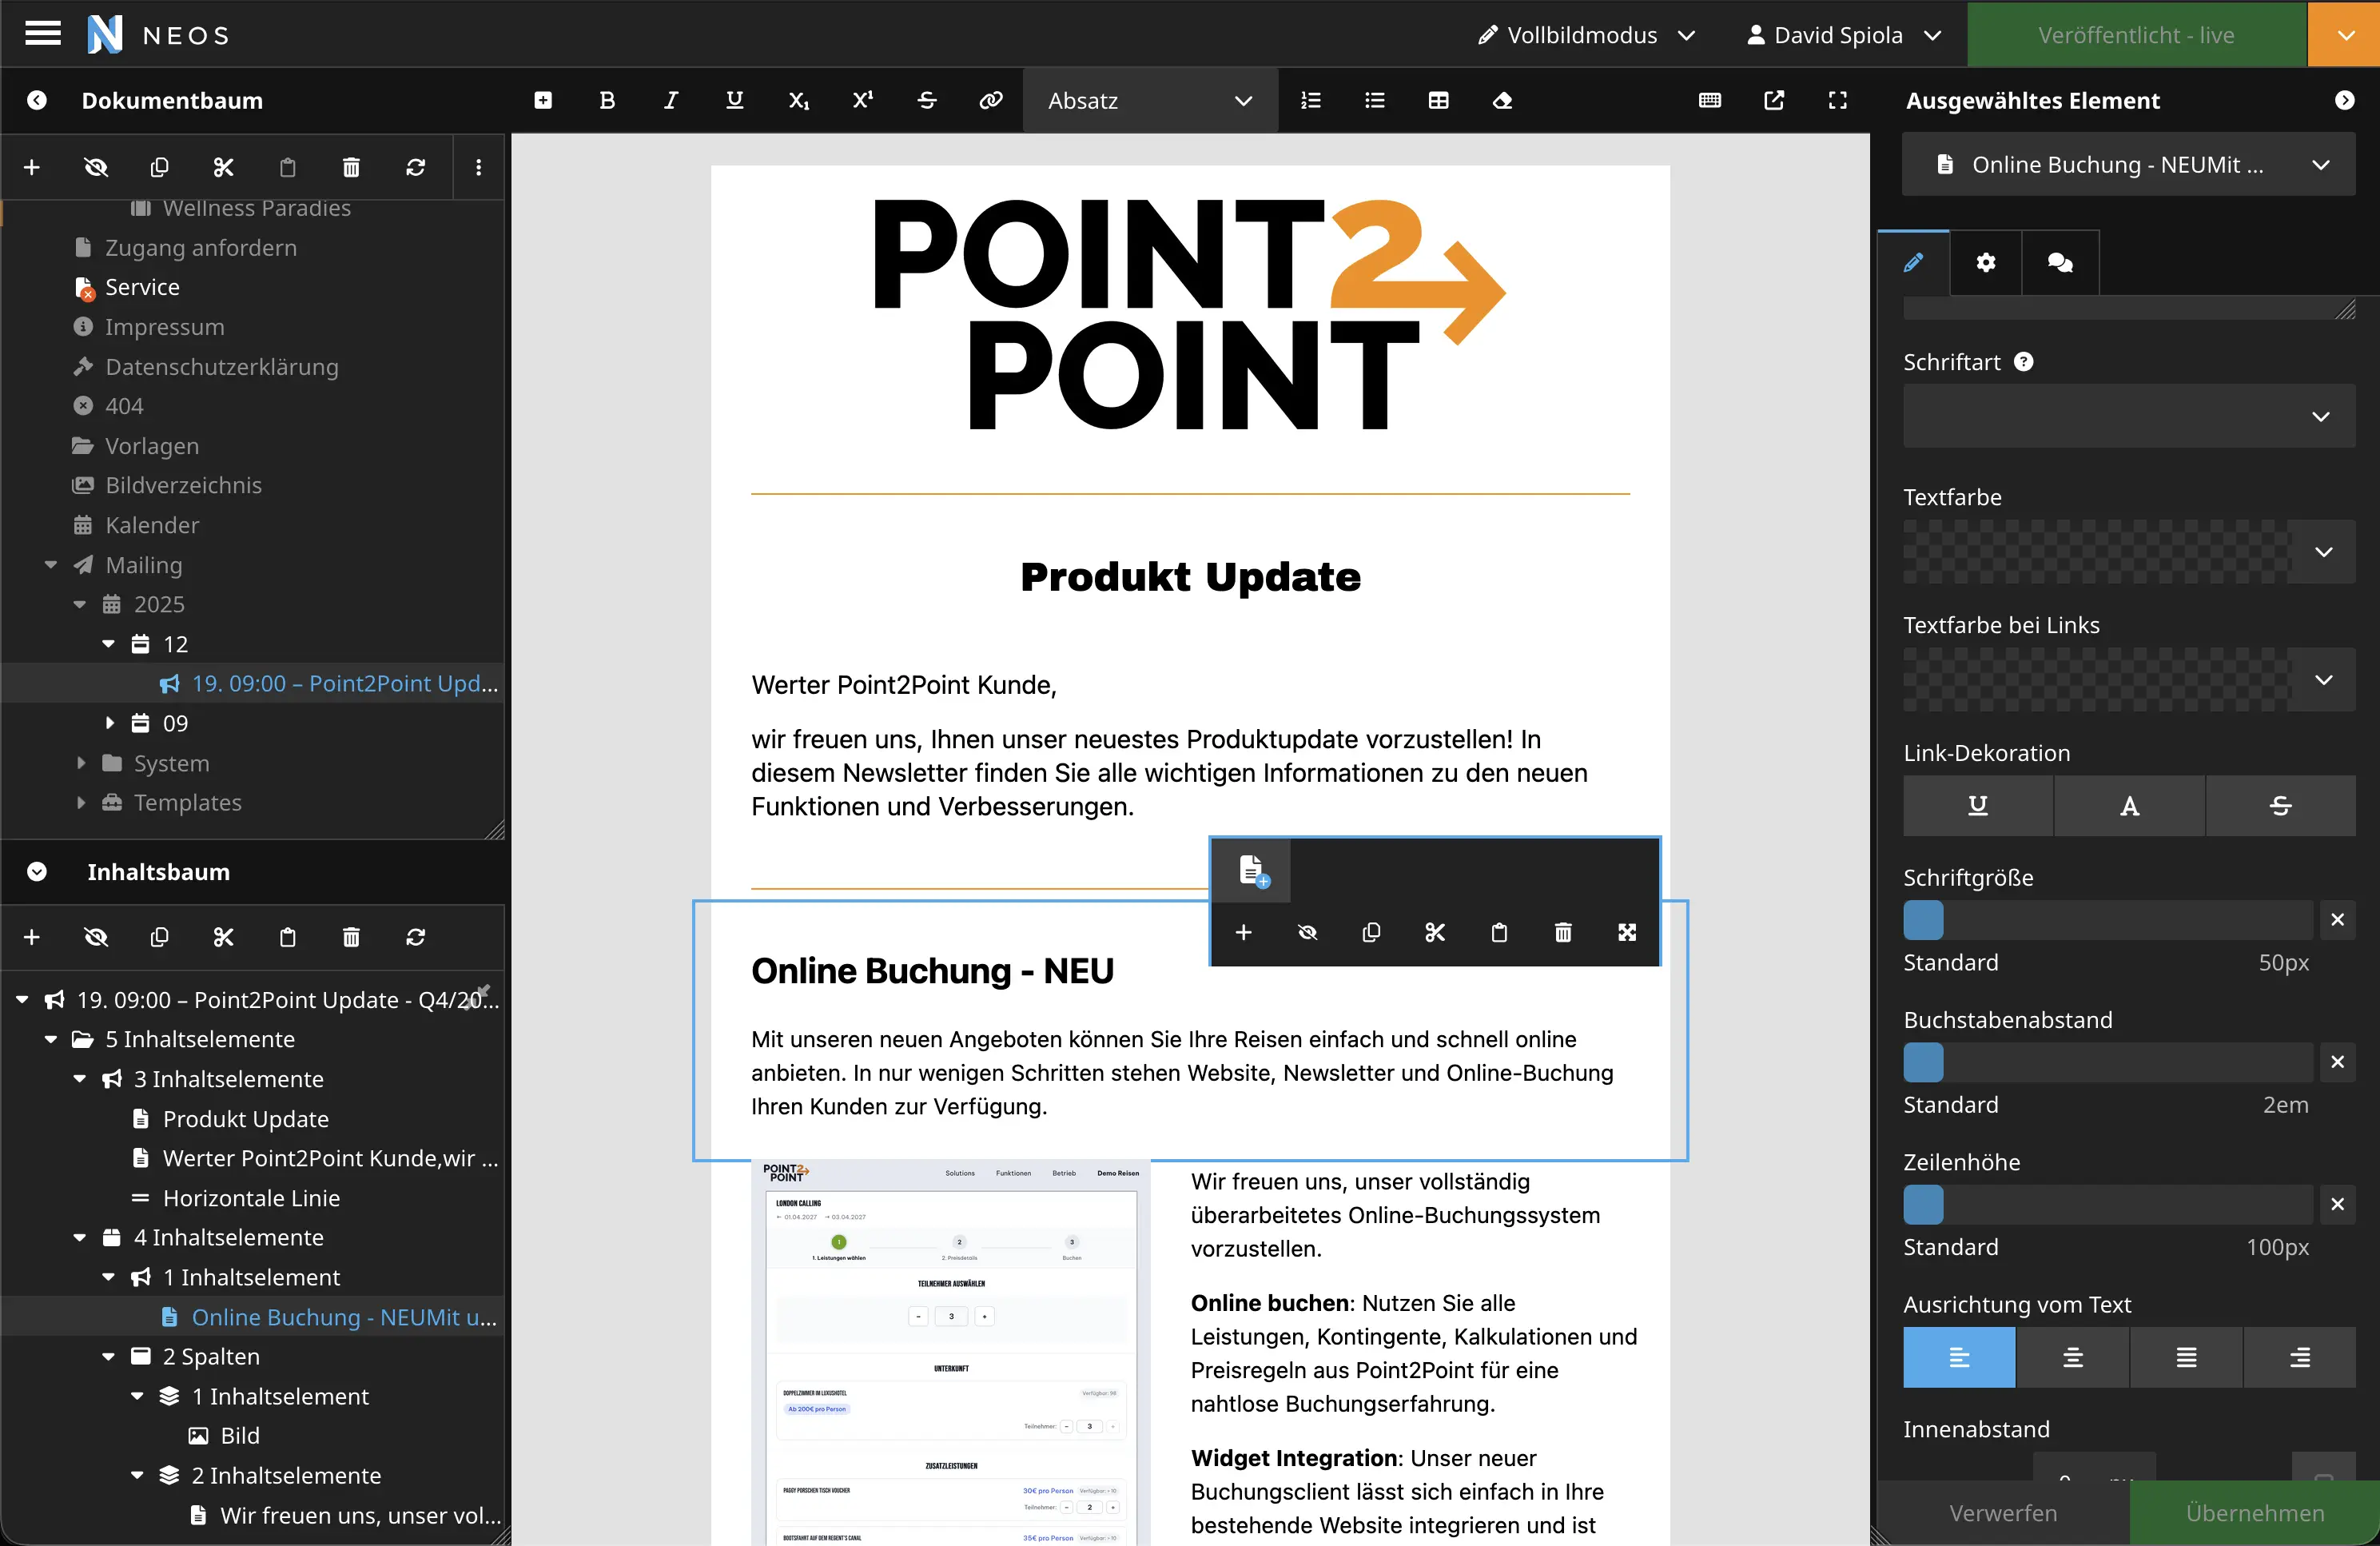Viewport: 2380px width, 1546px height.
Task: Select Horizontale Linie in Inhaltsbaum
Action: click(x=251, y=1198)
